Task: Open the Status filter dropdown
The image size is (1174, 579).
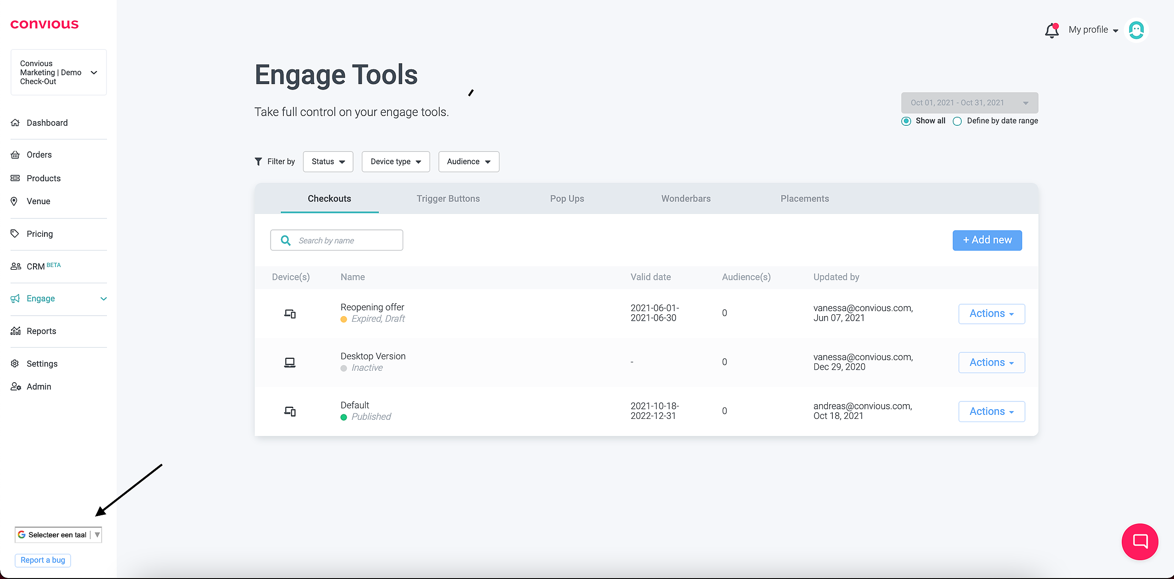Action: [328, 161]
